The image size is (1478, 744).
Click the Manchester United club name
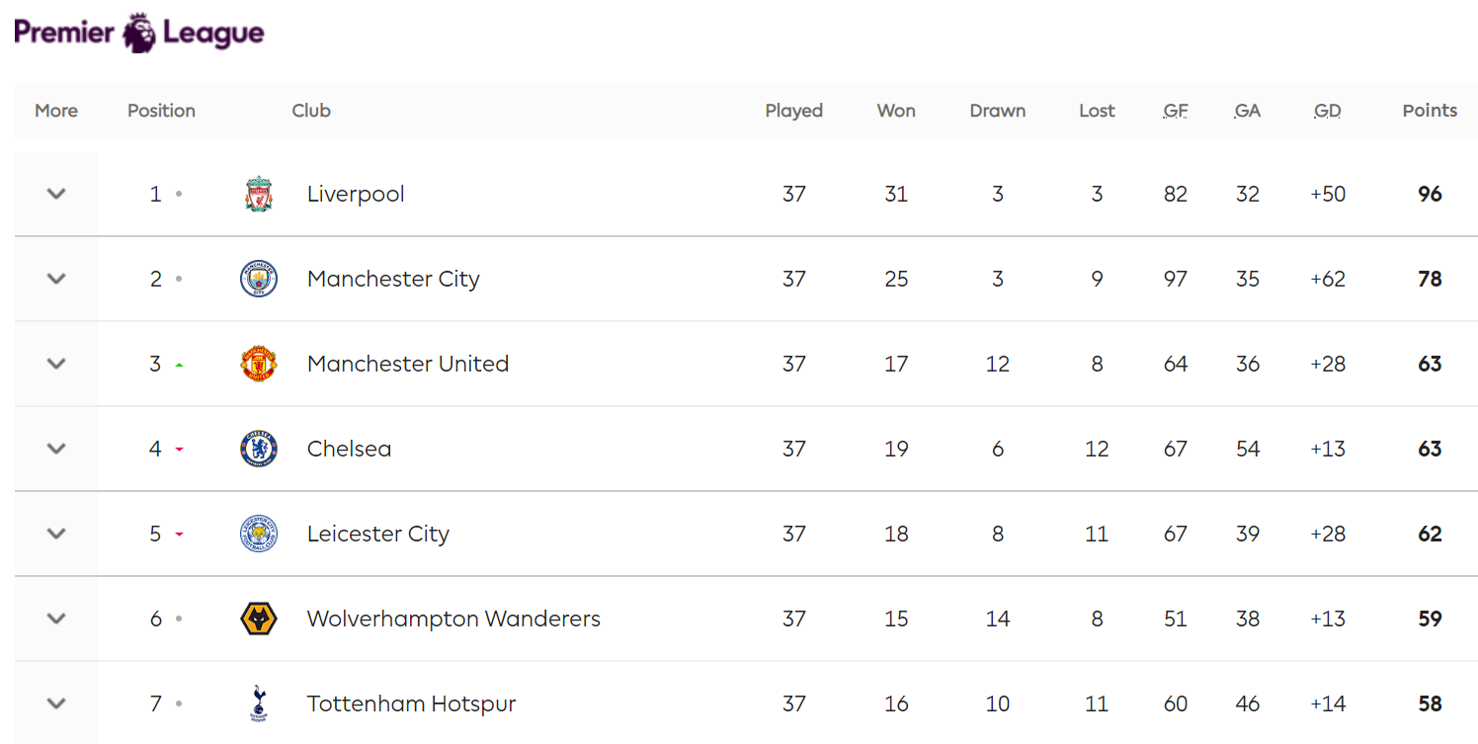tap(408, 364)
